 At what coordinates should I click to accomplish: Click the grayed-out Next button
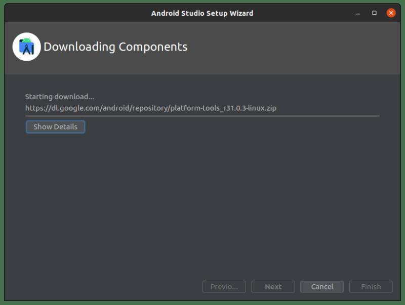pos(273,286)
